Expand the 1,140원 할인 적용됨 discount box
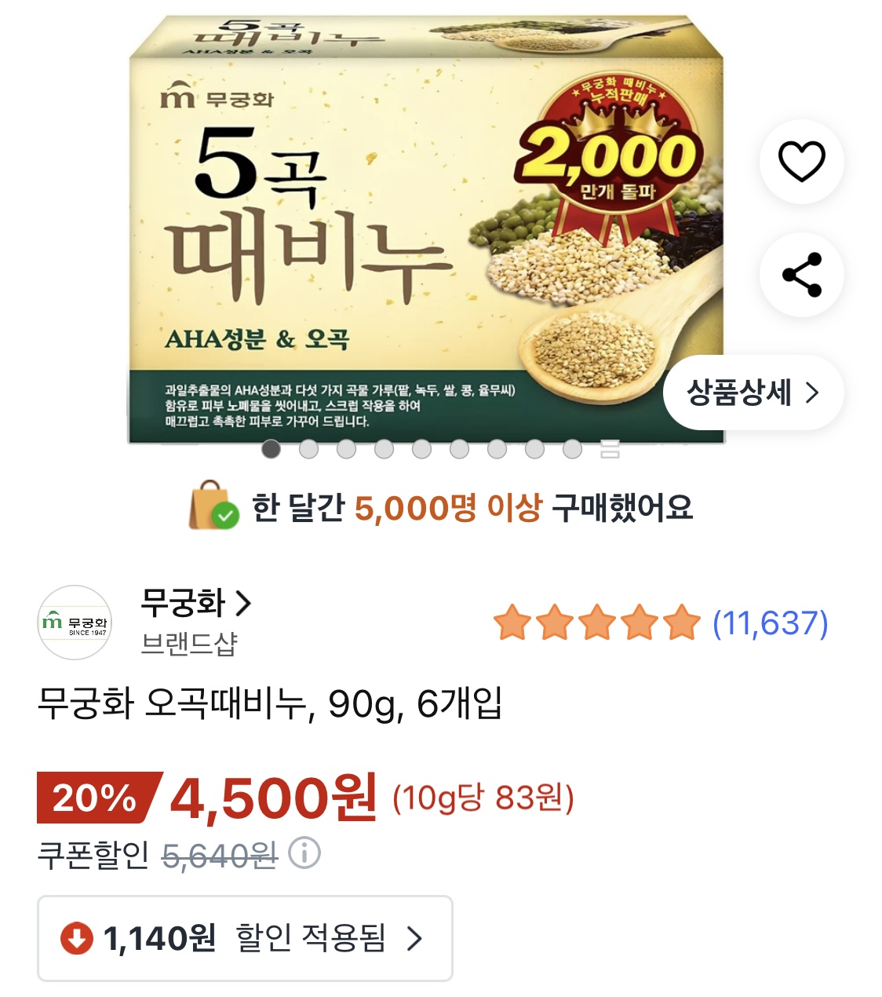Image resolution: width=882 pixels, height=997 pixels. coord(245,938)
